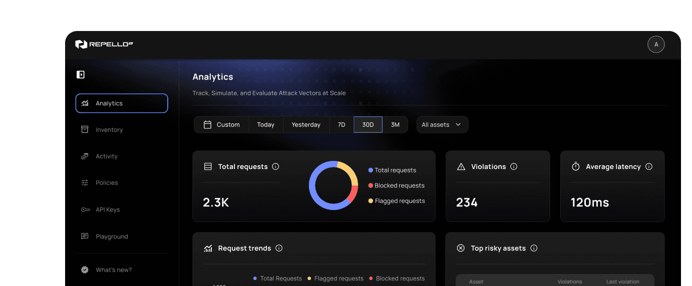Viewport: 692px width, 286px height.
Task: Switch to the 7D range
Action: [341, 125]
